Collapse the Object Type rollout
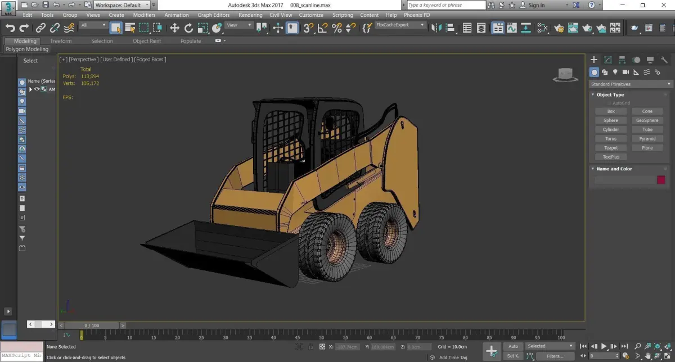The height and width of the screenshot is (362, 675). click(610, 95)
